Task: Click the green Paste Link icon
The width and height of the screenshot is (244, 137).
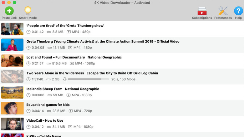Action: 9,11
